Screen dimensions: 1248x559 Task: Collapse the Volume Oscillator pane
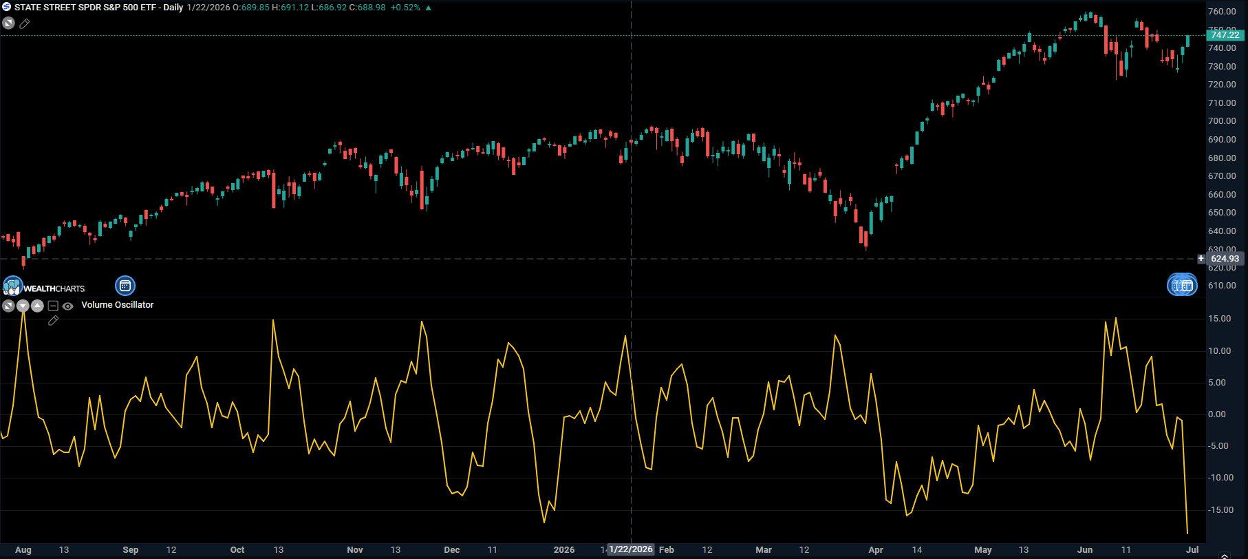pyautogui.click(x=53, y=306)
